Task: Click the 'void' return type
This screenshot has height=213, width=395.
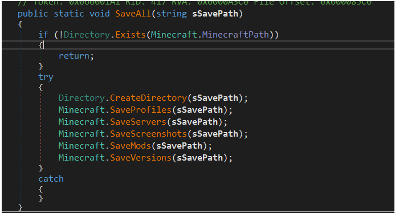Action: coord(100,13)
